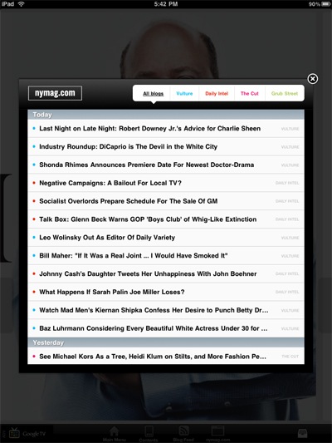Screen dimensions: 332x443
Task: Open the Bill Maher Real Joint article
Action: click(166, 256)
